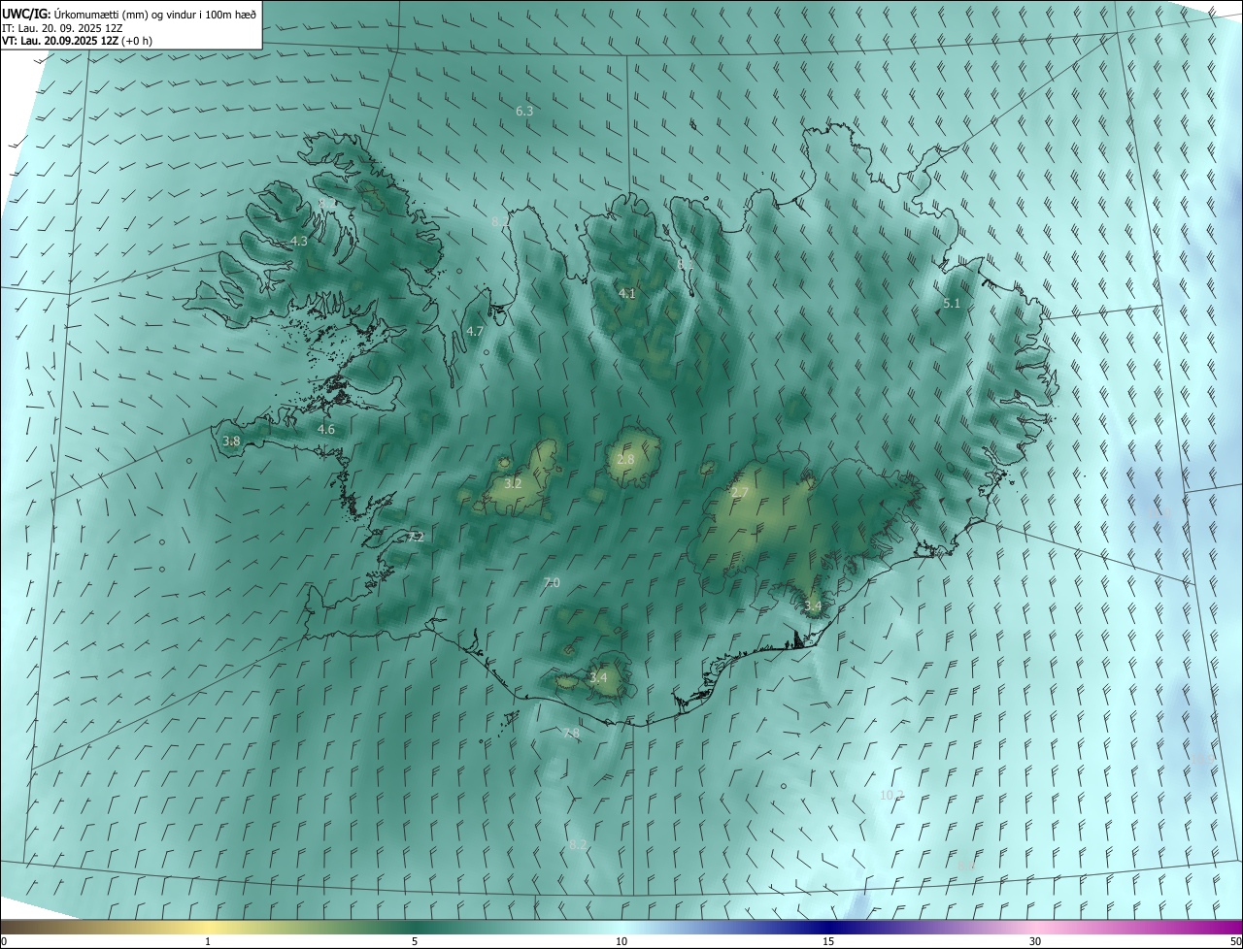Image resolution: width=1243 pixels, height=949 pixels.
Task: Click the 7.2 value label
Action: click(416, 537)
